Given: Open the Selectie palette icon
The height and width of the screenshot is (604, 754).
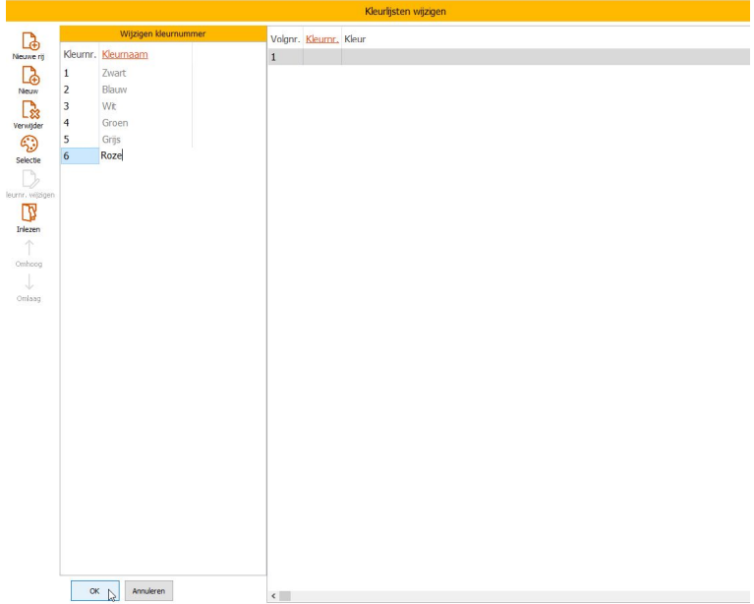Looking at the screenshot, I should click(29, 144).
